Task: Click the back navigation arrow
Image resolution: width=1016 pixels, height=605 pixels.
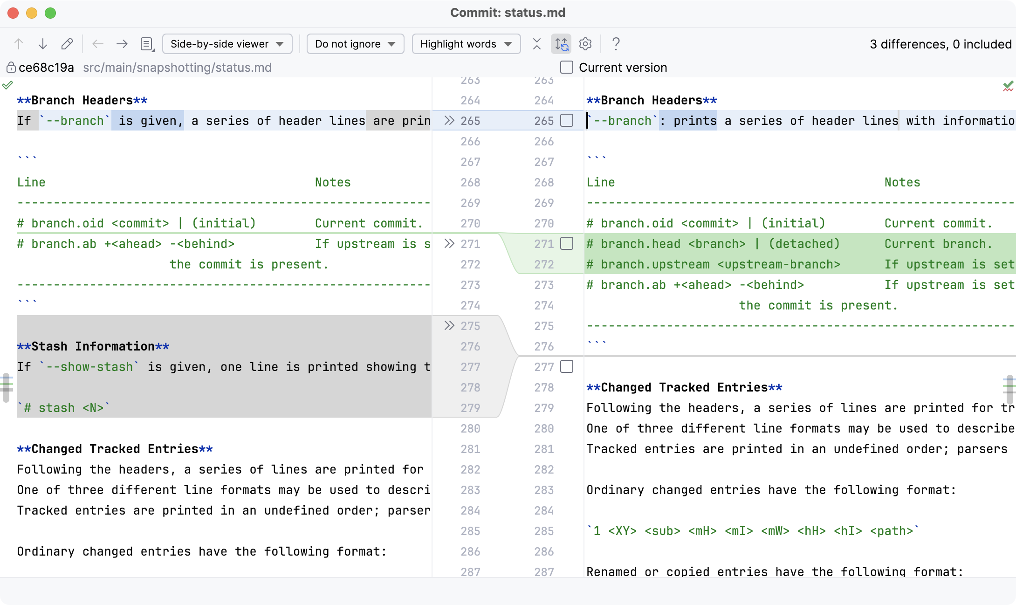Action: pyautogui.click(x=97, y=44)
